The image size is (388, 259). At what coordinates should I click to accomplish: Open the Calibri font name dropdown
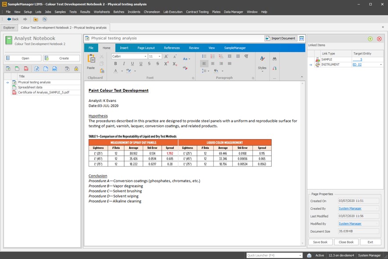point(145,57)
